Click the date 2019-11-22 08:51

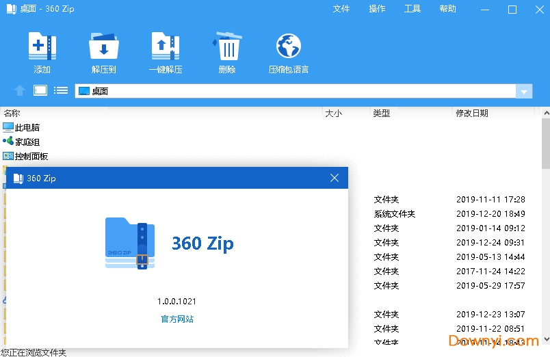tap(490, 329)
